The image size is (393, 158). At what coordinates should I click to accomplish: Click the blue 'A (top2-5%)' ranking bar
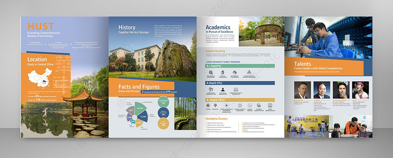[240, 83]
